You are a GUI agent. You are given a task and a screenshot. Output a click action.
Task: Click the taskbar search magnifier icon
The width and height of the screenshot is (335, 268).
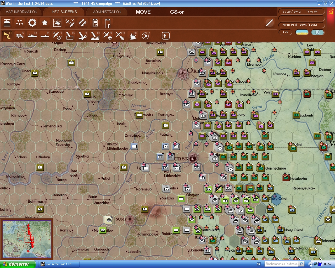(301, 264)
